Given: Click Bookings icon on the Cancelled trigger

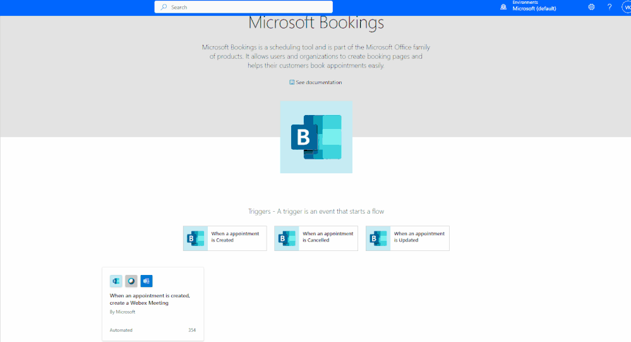Looking at the screenshot, I should pyautogui.click(x=287, y=238).
